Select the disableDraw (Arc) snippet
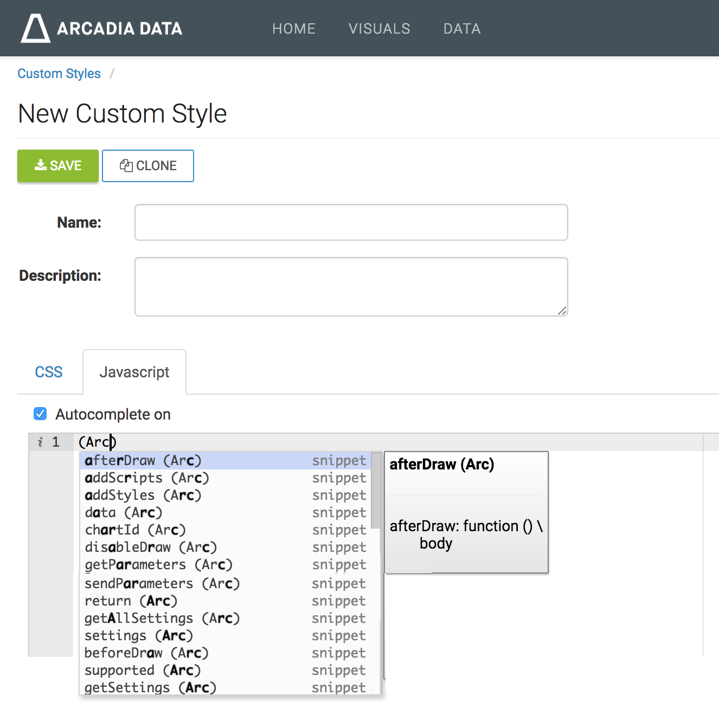This screenshot has width=719, height=702. pos(151,548)
